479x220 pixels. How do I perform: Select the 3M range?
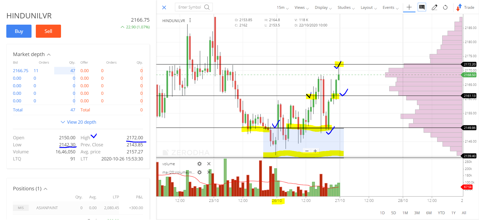point(417,213)
